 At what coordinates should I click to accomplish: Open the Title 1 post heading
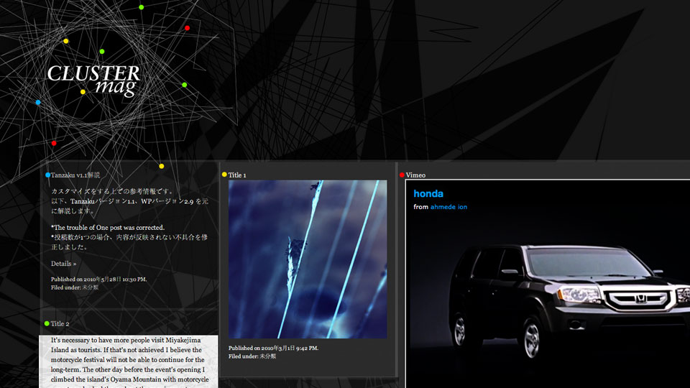(x=237, y=175)
